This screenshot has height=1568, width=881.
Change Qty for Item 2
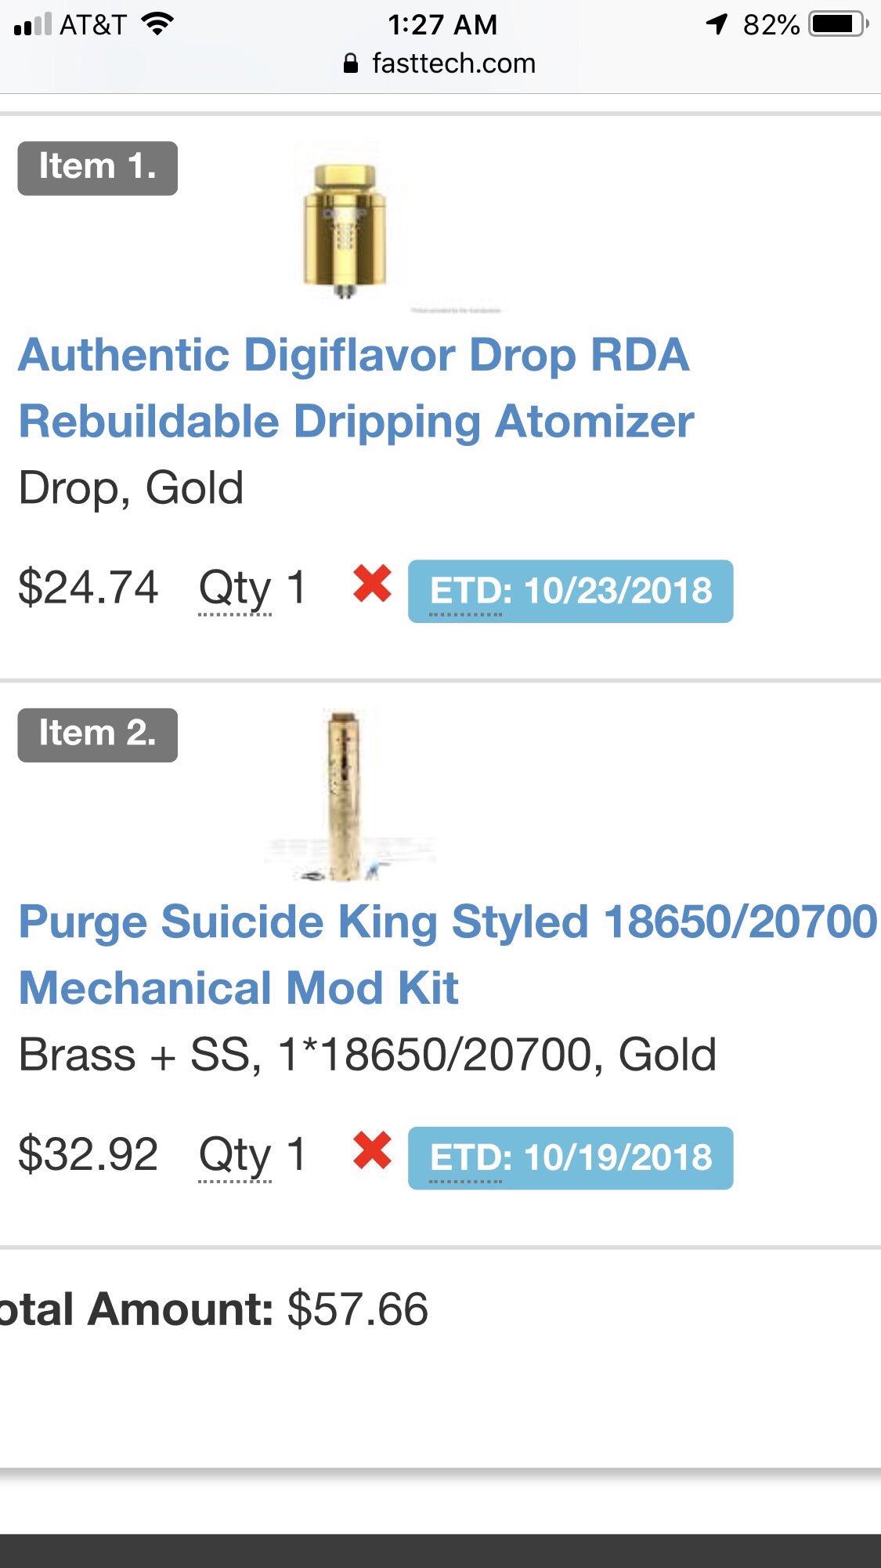(252, 1155)
